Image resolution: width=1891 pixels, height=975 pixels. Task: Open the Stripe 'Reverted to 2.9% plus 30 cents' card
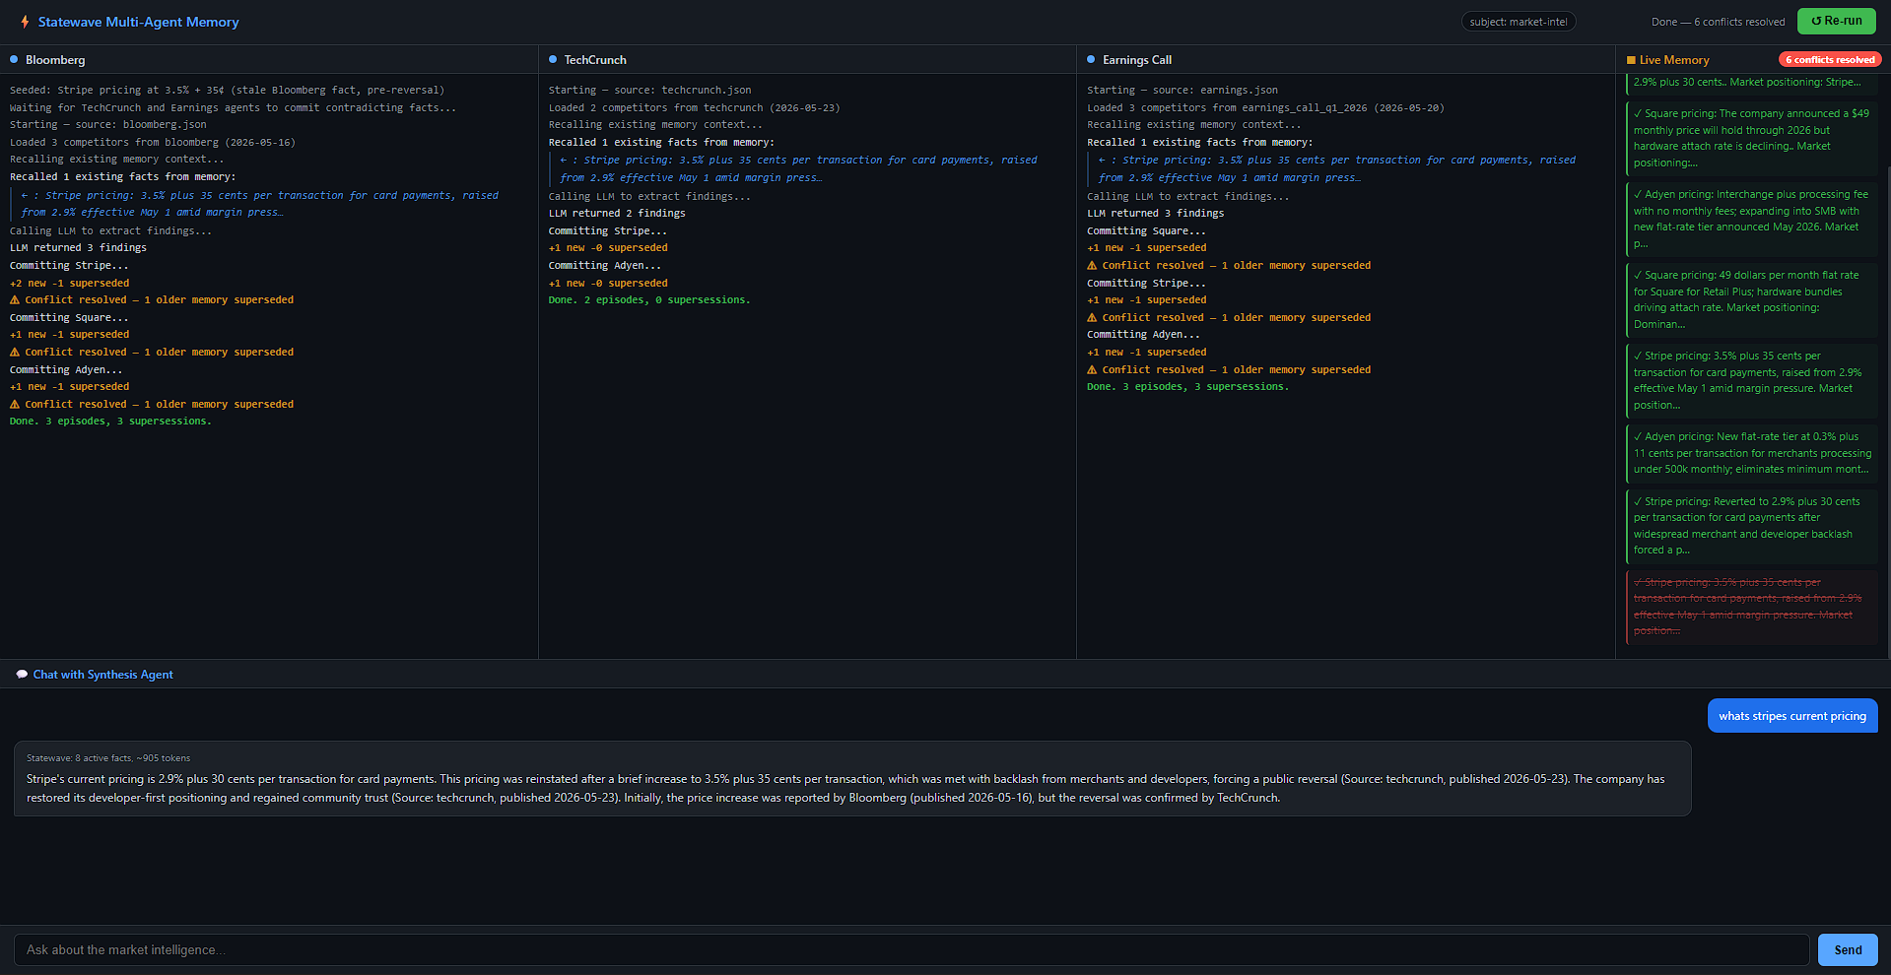coord(1751,526)
